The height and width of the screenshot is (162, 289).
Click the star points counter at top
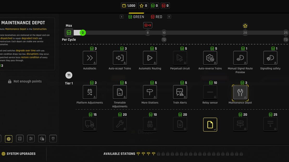143,6
